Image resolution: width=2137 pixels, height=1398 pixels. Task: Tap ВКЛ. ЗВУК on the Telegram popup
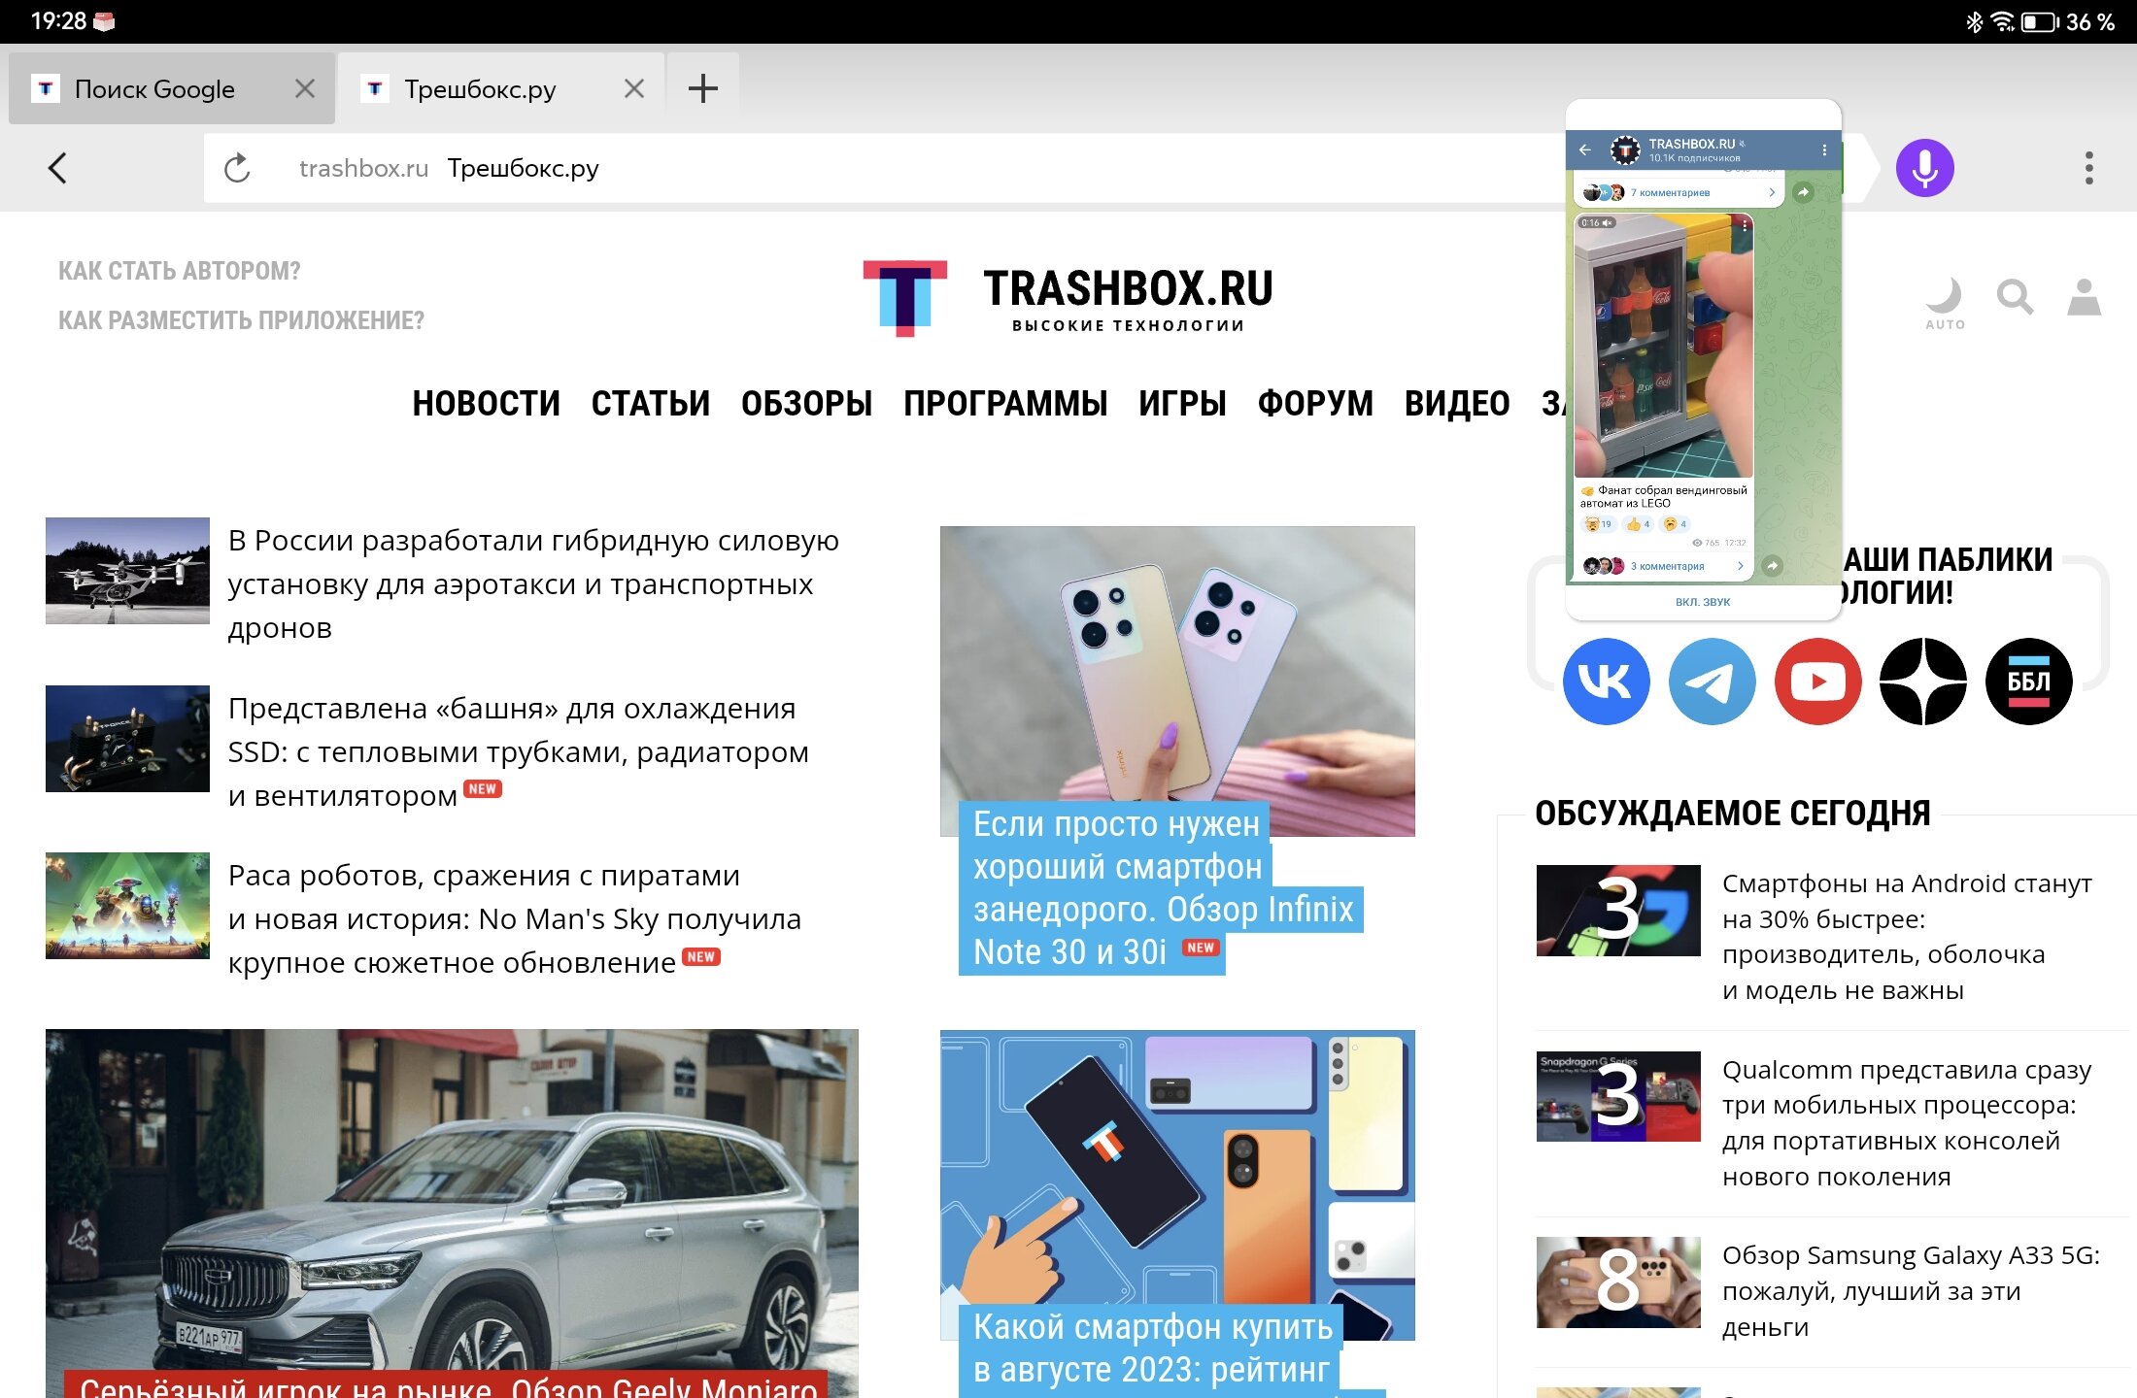pos(1703,602)
